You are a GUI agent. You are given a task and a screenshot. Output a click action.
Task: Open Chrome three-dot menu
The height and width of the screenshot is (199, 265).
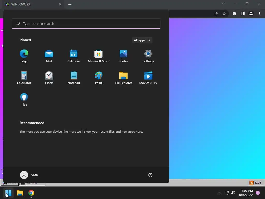point(259,13)
